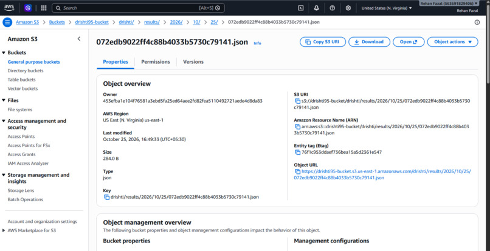Copy the Amazon Resource Name icon
The height and width of the screenshot is (251, 490).
pyautogui.click(x=297, y=126)
